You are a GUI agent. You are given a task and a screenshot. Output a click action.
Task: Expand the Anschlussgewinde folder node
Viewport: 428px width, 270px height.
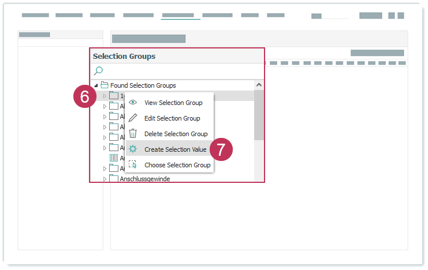105,179
